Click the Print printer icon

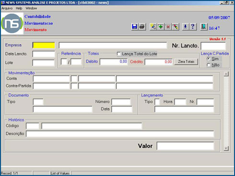tap(142, 26)
